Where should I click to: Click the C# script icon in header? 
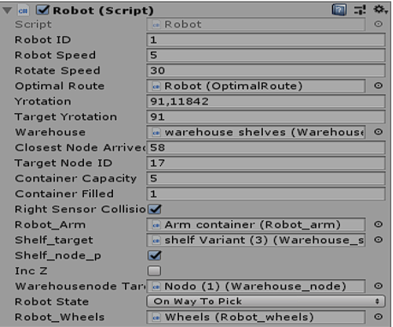pyautogui.click(x=23, y=11)
